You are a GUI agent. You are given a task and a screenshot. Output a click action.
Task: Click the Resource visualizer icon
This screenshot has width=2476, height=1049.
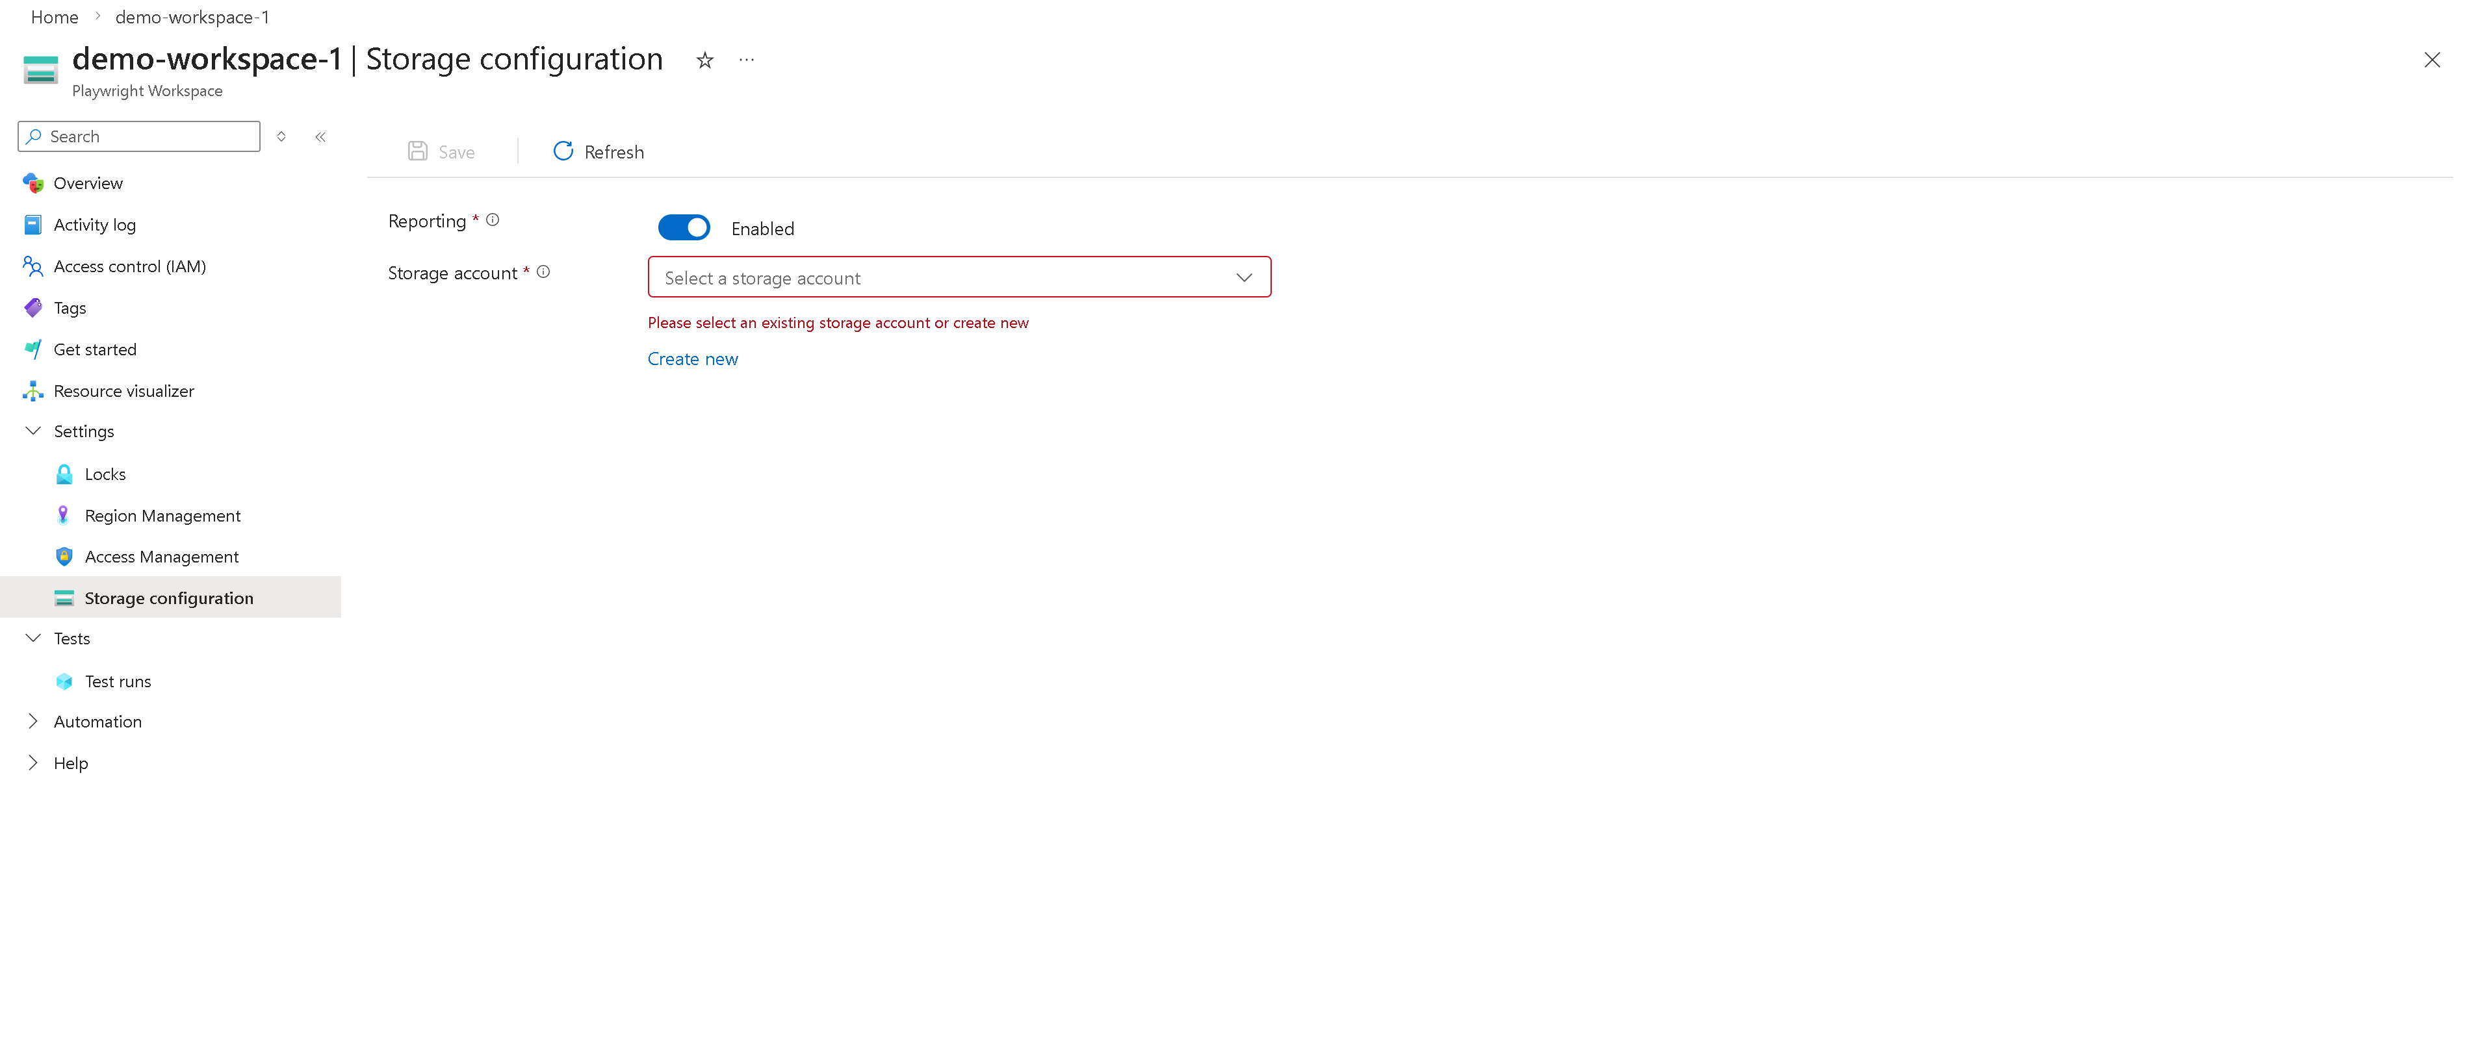32,390
